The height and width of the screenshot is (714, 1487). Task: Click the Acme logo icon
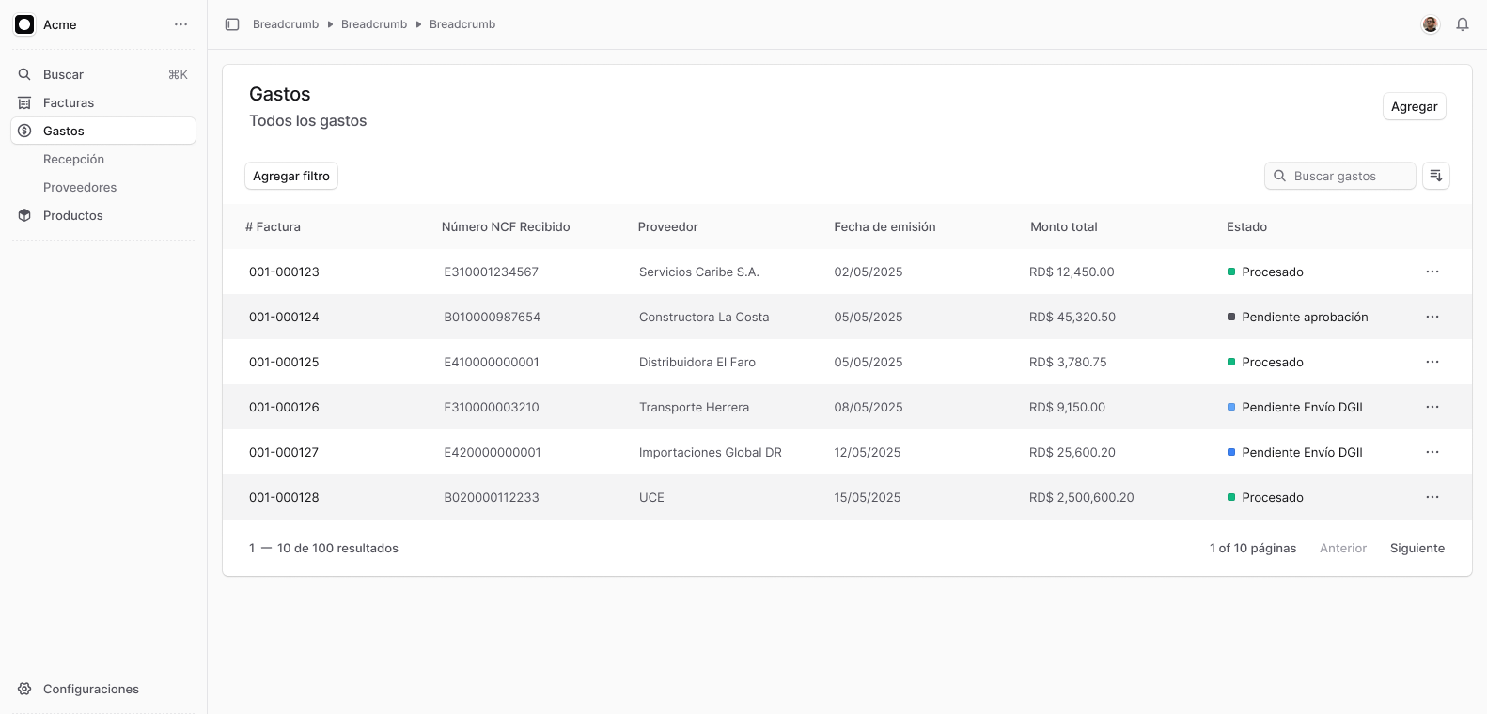[24, 24]
